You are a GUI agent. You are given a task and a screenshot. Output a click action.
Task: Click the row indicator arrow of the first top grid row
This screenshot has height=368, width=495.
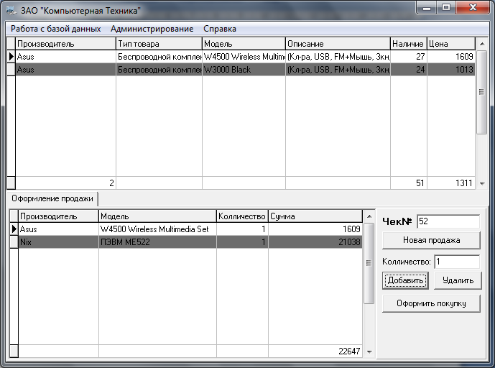[11, 57]
